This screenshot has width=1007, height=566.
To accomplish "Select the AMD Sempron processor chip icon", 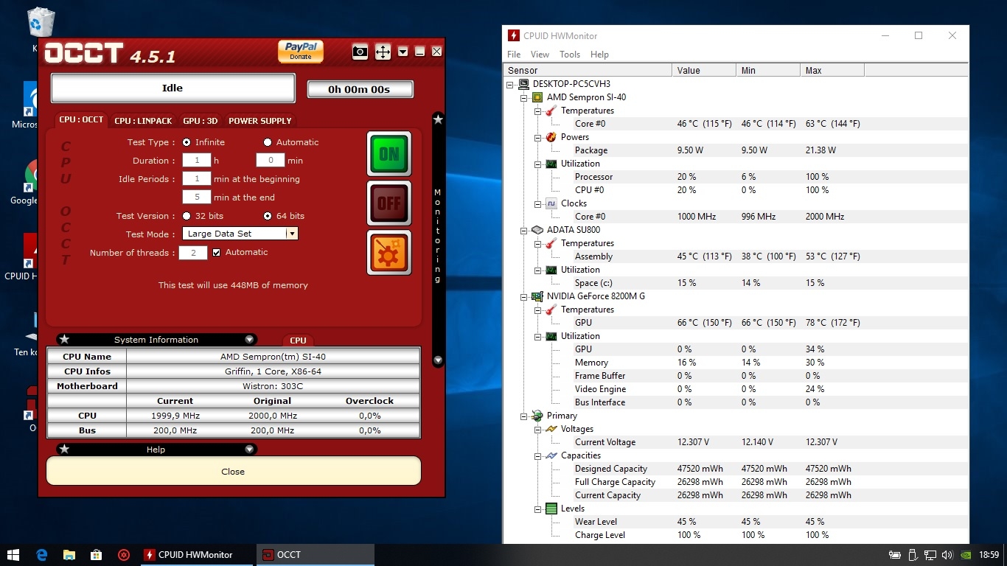I will coord(537,97).
